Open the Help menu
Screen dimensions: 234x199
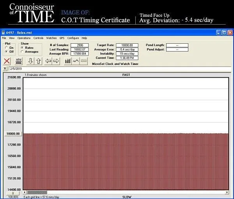coord(84,38)
